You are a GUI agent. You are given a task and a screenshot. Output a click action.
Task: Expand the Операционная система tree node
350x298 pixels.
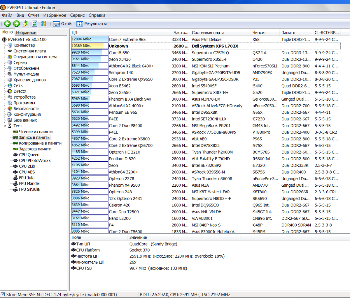coord(4,57)
